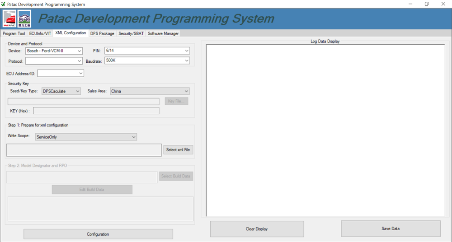The image size is (452, 242).
Task: Click the Clear Display button
Action: [257, 229]
